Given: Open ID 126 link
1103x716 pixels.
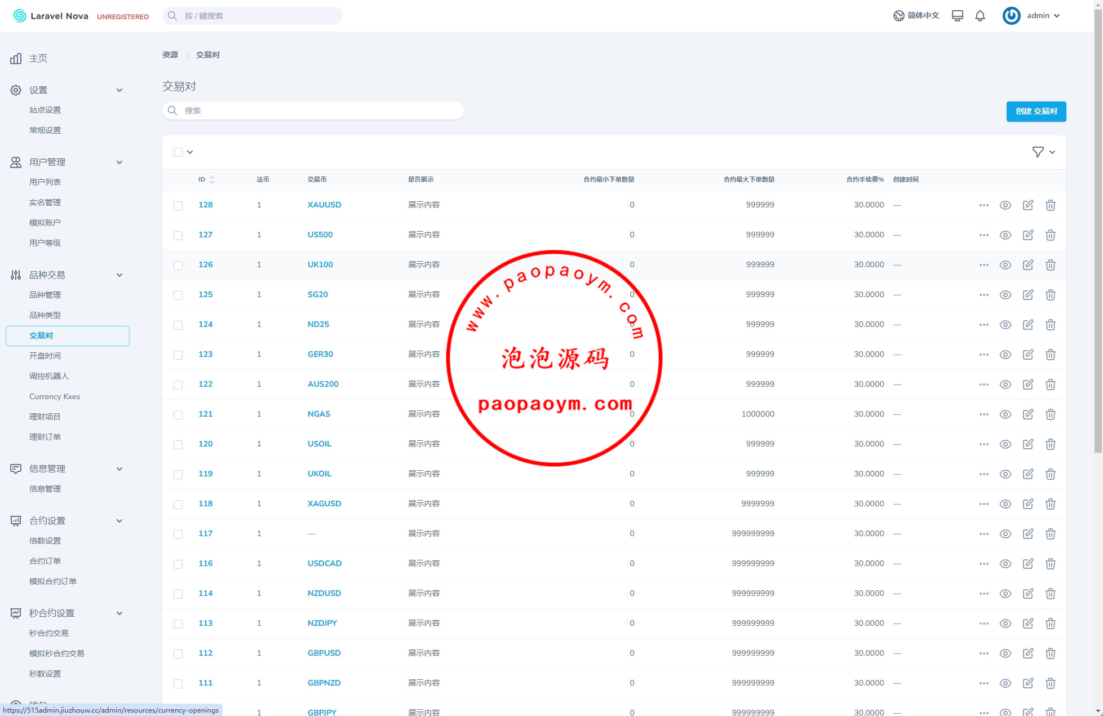Looking at the screenshot, I should click(x=205, y=265).
